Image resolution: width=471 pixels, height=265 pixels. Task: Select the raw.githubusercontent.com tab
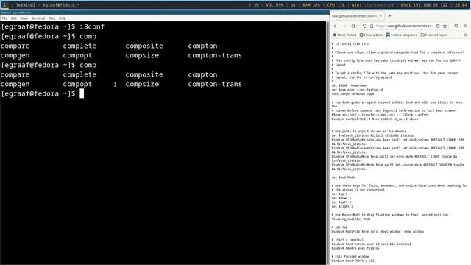[356, 16]
